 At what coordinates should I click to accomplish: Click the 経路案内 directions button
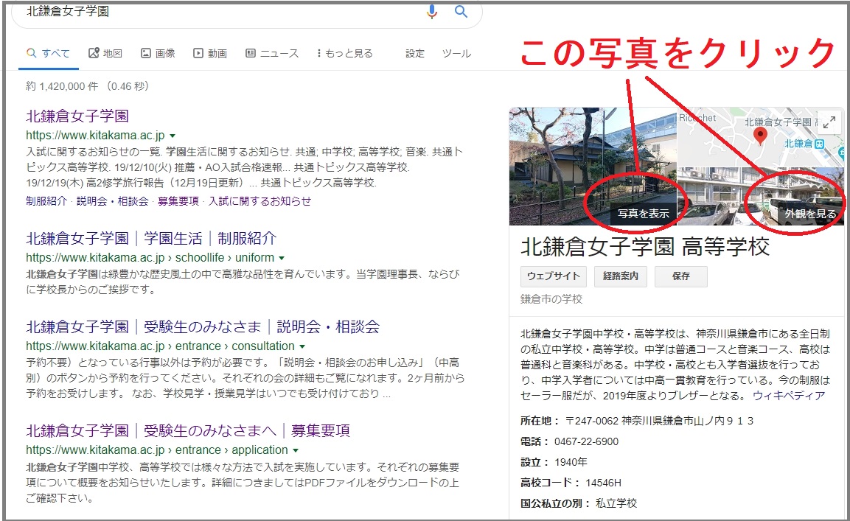[x=621, y=276]
